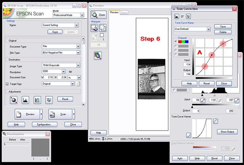
Task: Click the histogram Output field 255
Action: [230, 111]
